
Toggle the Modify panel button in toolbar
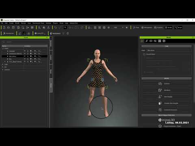point(168,28)
